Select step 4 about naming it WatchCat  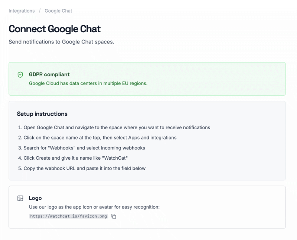[x=73, y=158]
